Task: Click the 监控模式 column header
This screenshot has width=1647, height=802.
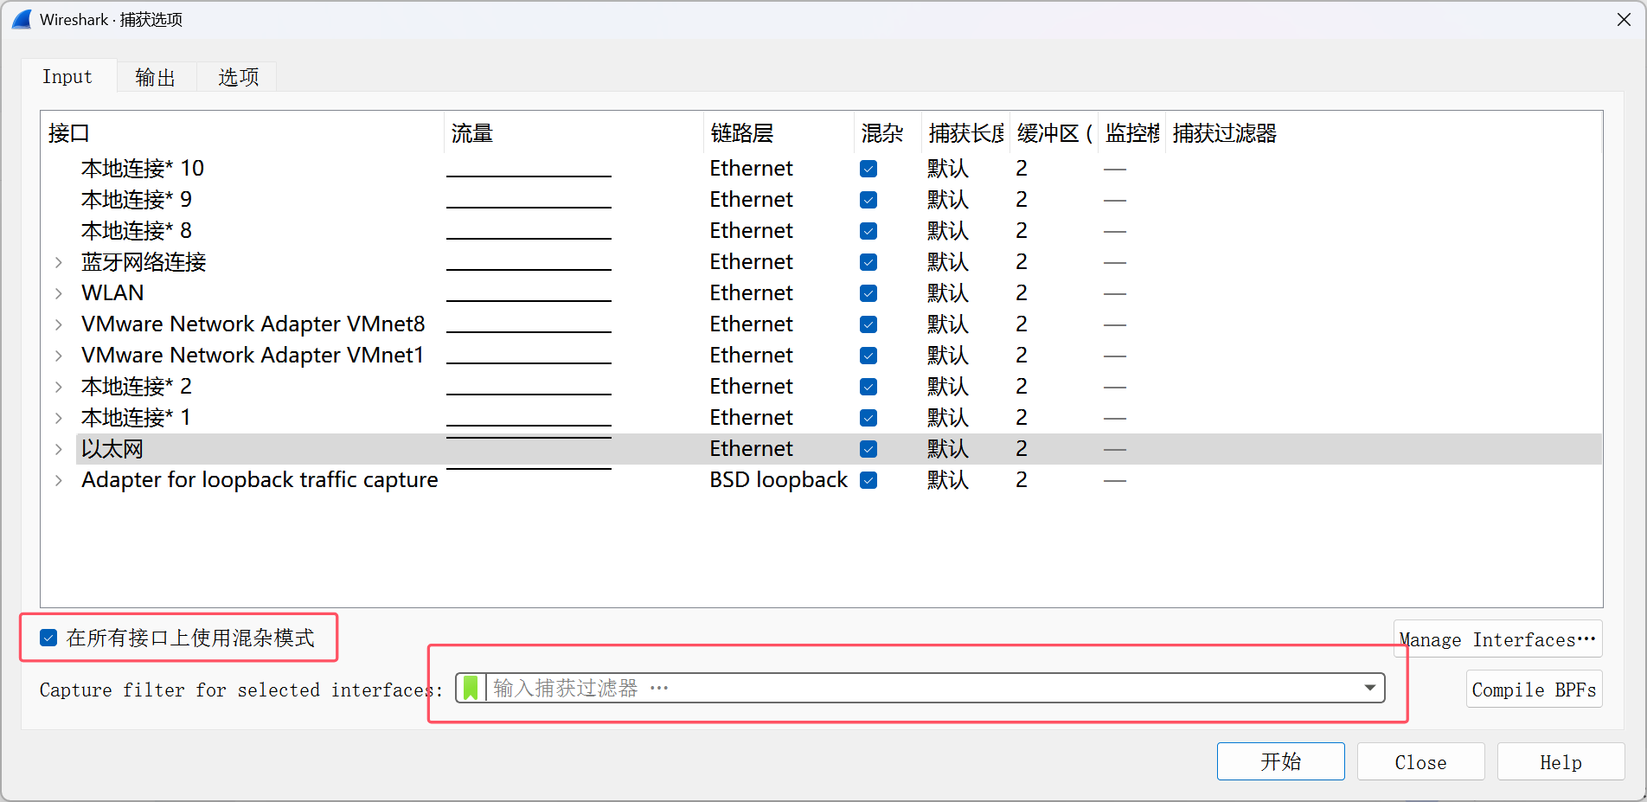Action: 1132,133
